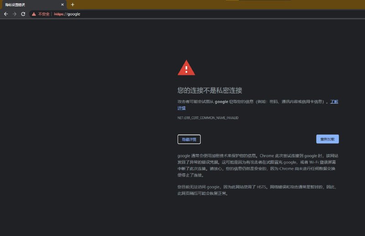Click the 隐藏详情 button
The width and height of the screenshot is (365, 236).
tap(189, 139)
